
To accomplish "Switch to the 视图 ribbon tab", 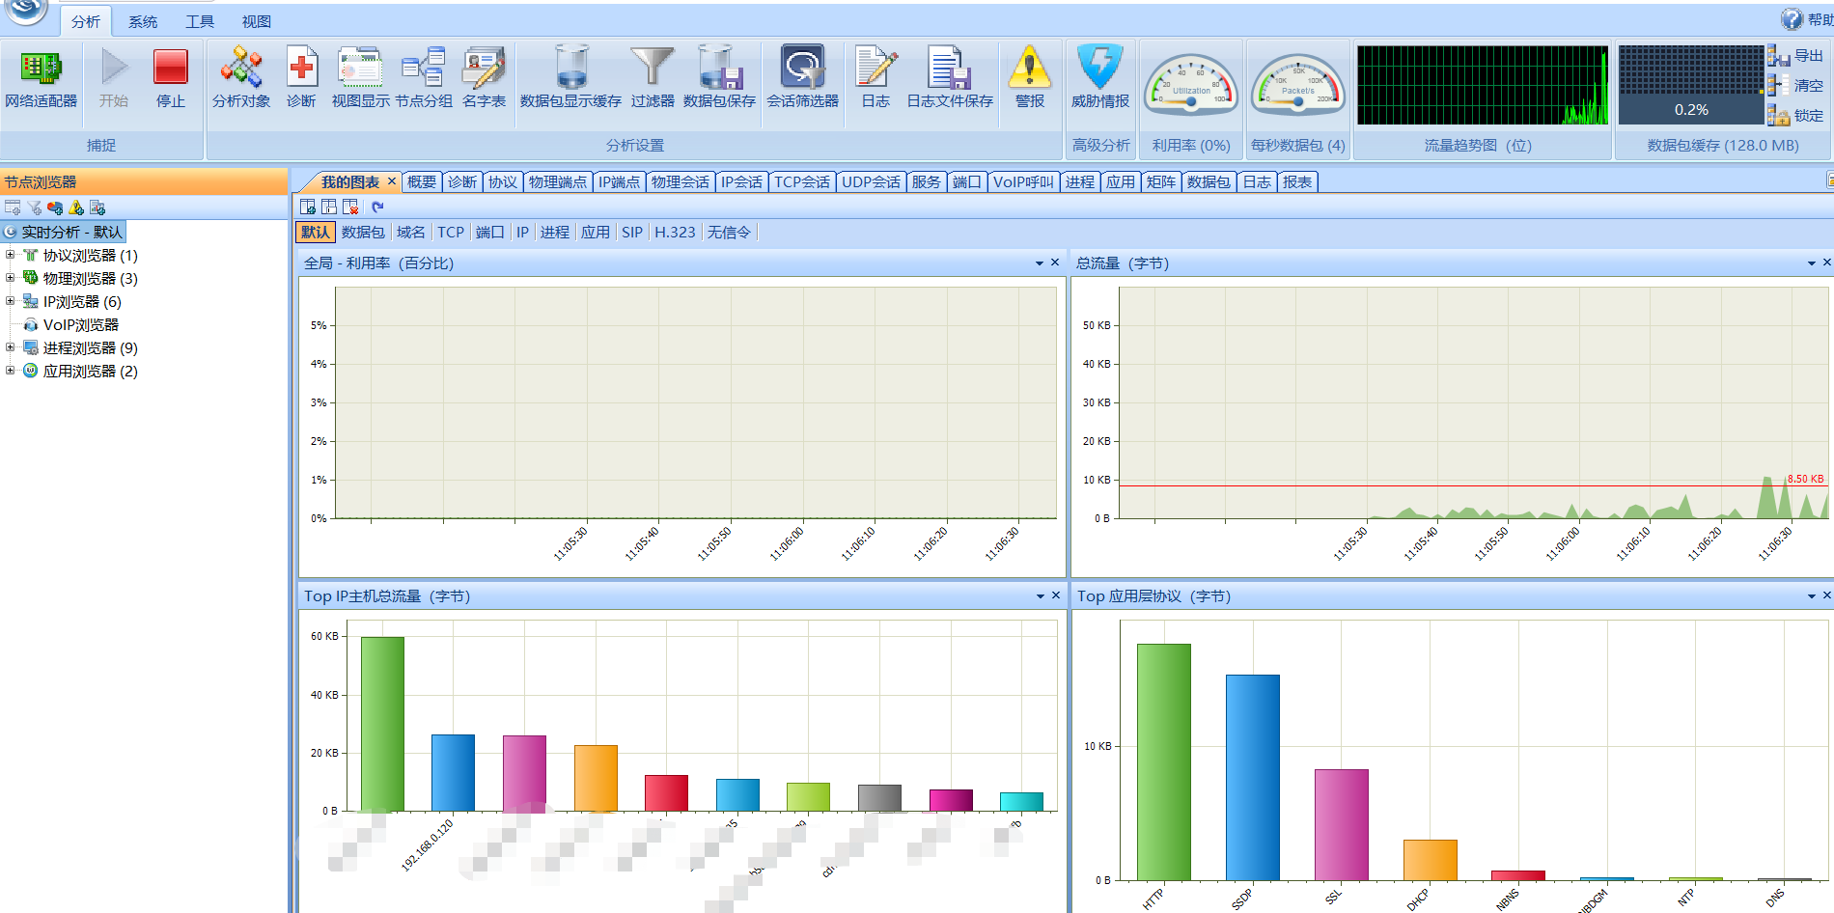I will (x=257, y=21).
